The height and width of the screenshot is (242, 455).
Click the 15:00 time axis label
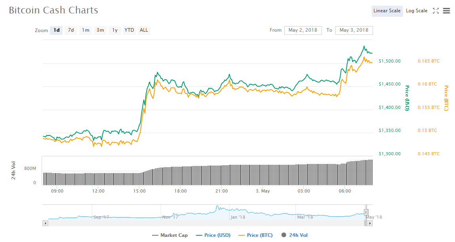139,191
